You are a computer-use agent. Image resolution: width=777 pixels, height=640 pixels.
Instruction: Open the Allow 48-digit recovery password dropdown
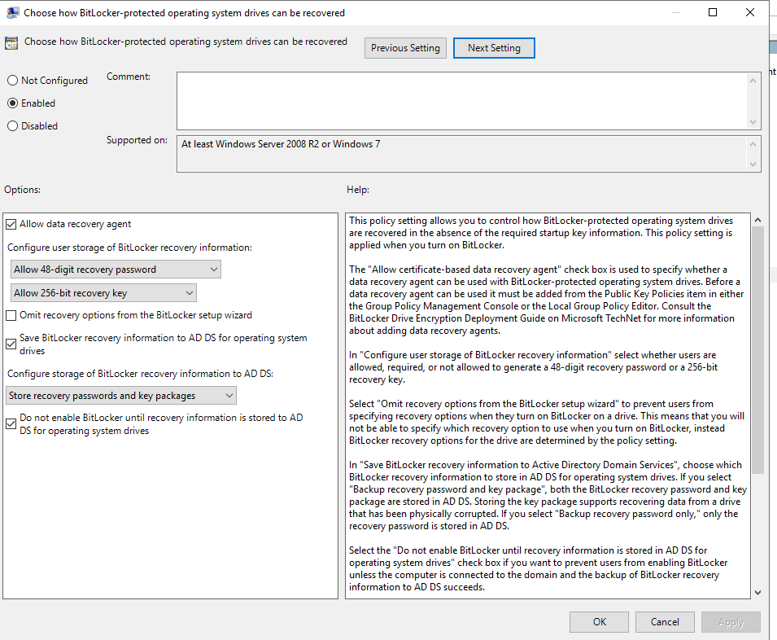coord(116,270)
